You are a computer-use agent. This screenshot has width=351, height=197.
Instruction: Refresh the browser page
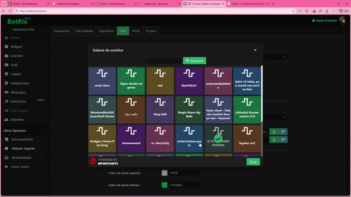[x=10, y=11]
